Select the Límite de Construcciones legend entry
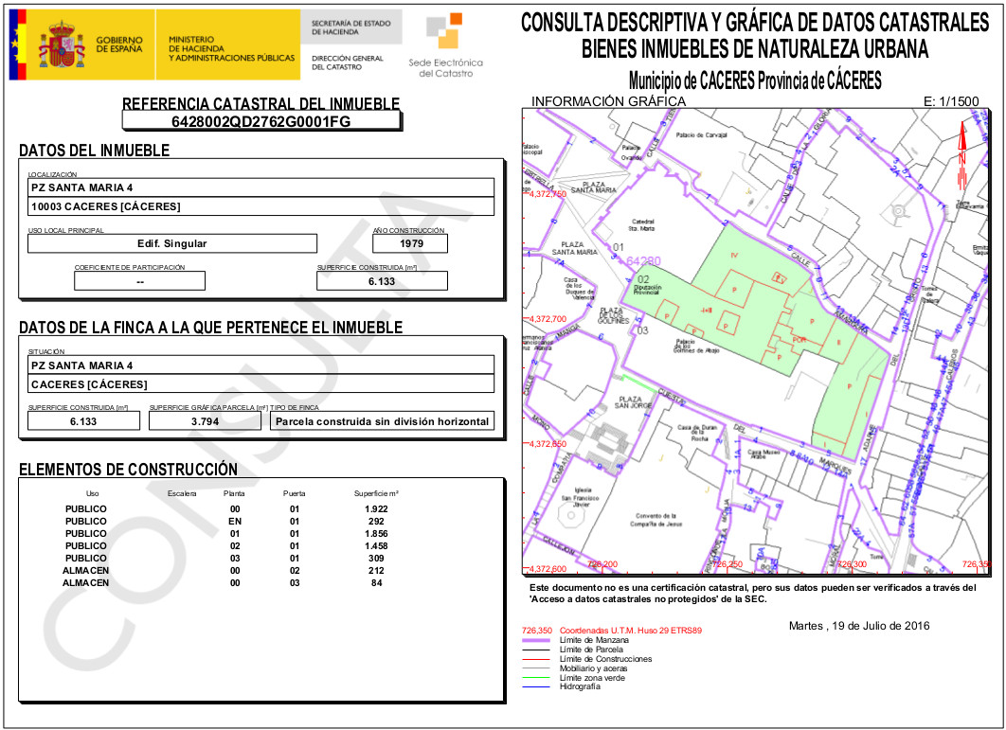The image size is (1006, 730). click(x=605, y=659)
